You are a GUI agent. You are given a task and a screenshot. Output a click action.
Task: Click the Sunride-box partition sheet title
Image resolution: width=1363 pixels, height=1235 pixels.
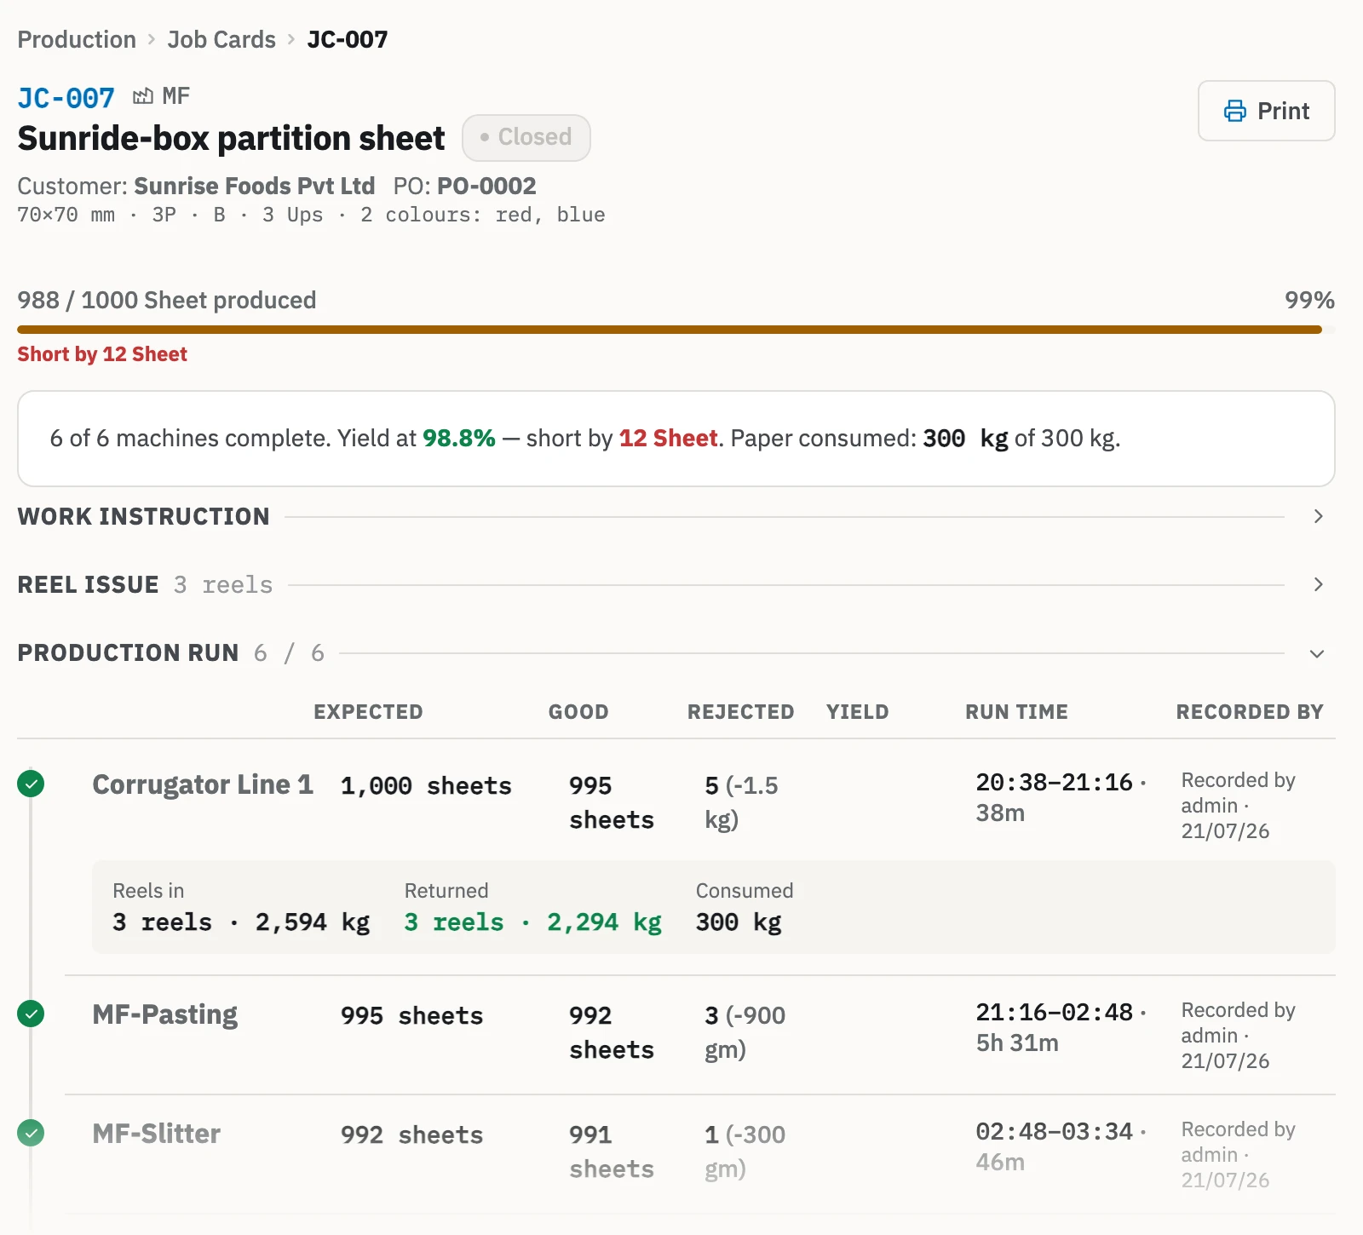231,138
